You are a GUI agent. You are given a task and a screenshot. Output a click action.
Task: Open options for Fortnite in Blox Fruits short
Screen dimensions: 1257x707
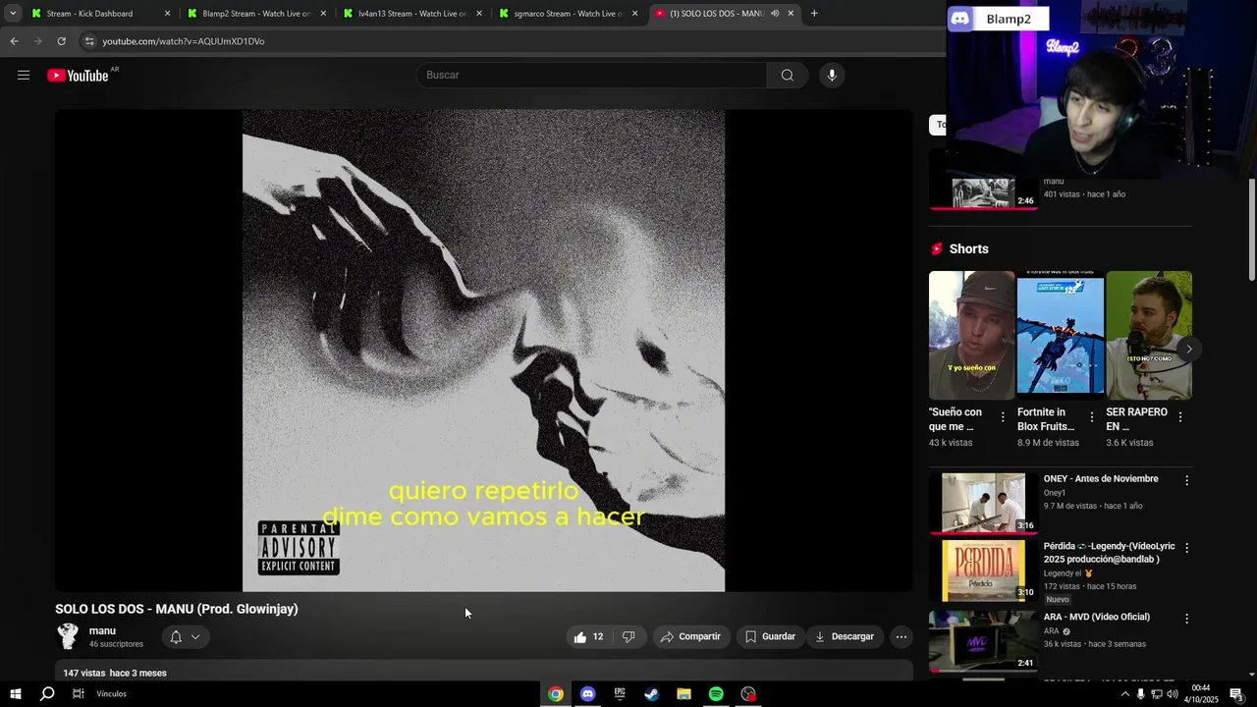click(x=1091, y=417)
